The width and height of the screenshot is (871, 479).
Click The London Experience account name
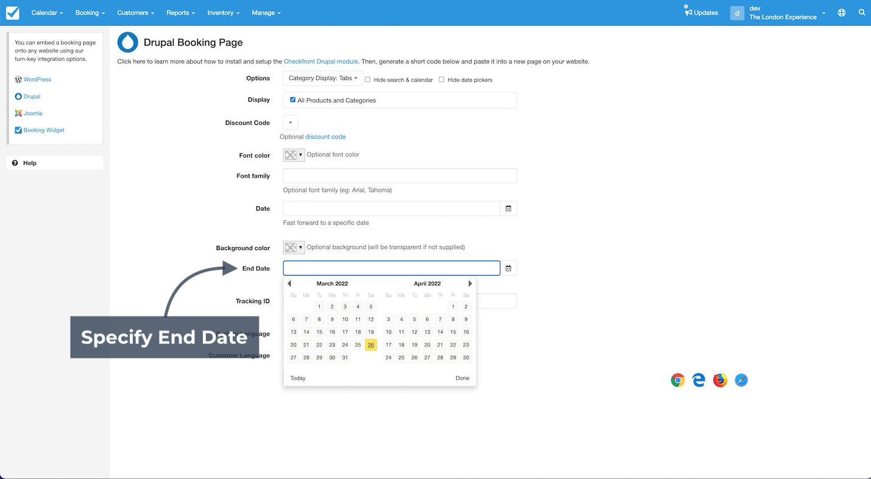pos(783,17)
